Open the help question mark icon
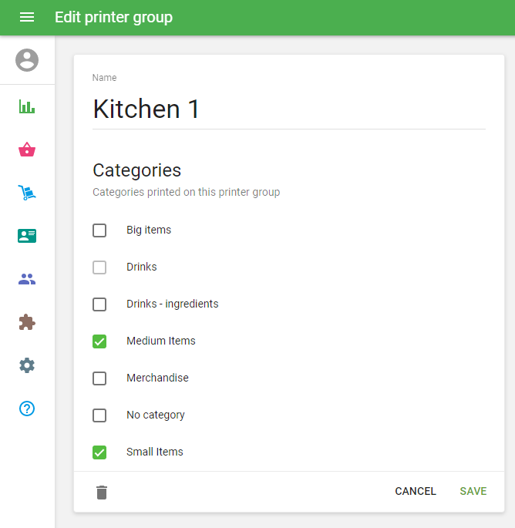 tap(27, 409)
